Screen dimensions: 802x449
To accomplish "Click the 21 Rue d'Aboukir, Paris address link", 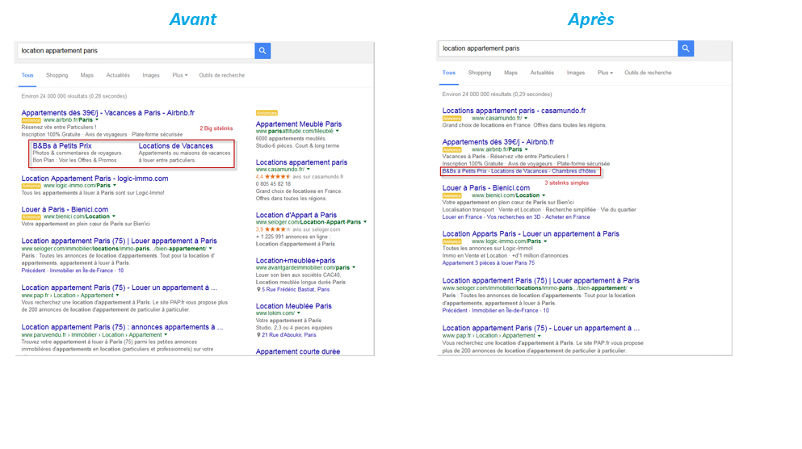I will click(x=289, y=335).
